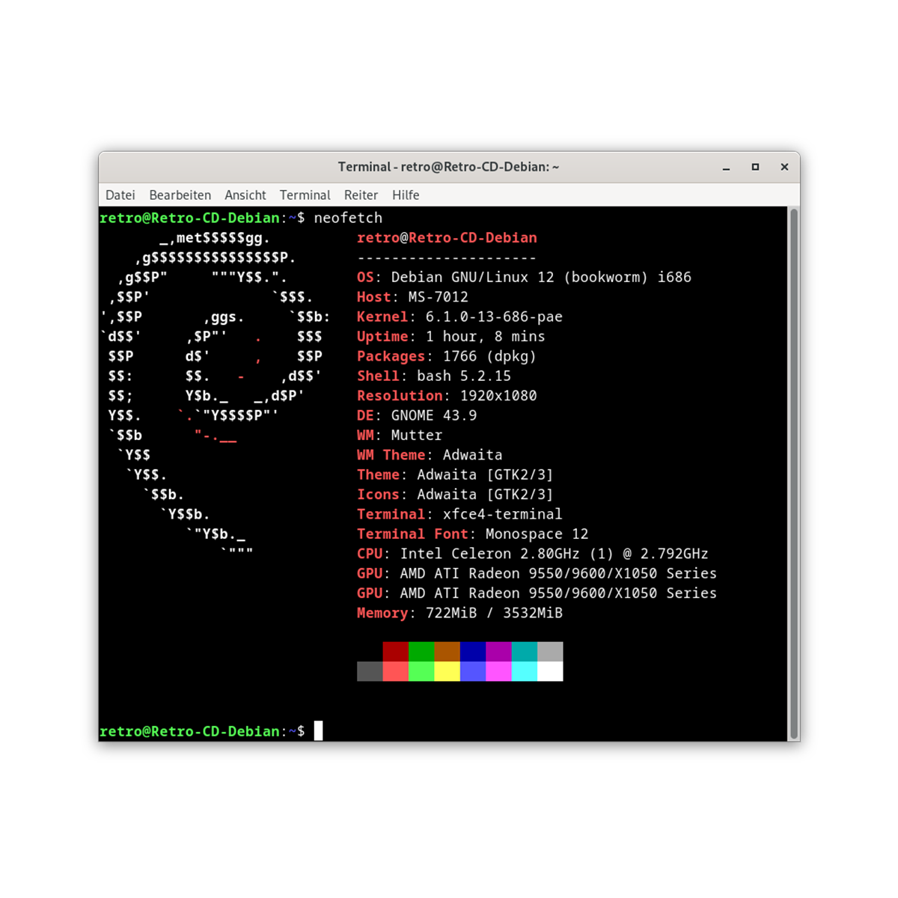
Task: Open the Datei menu
Action: click(x=120, y=195)
